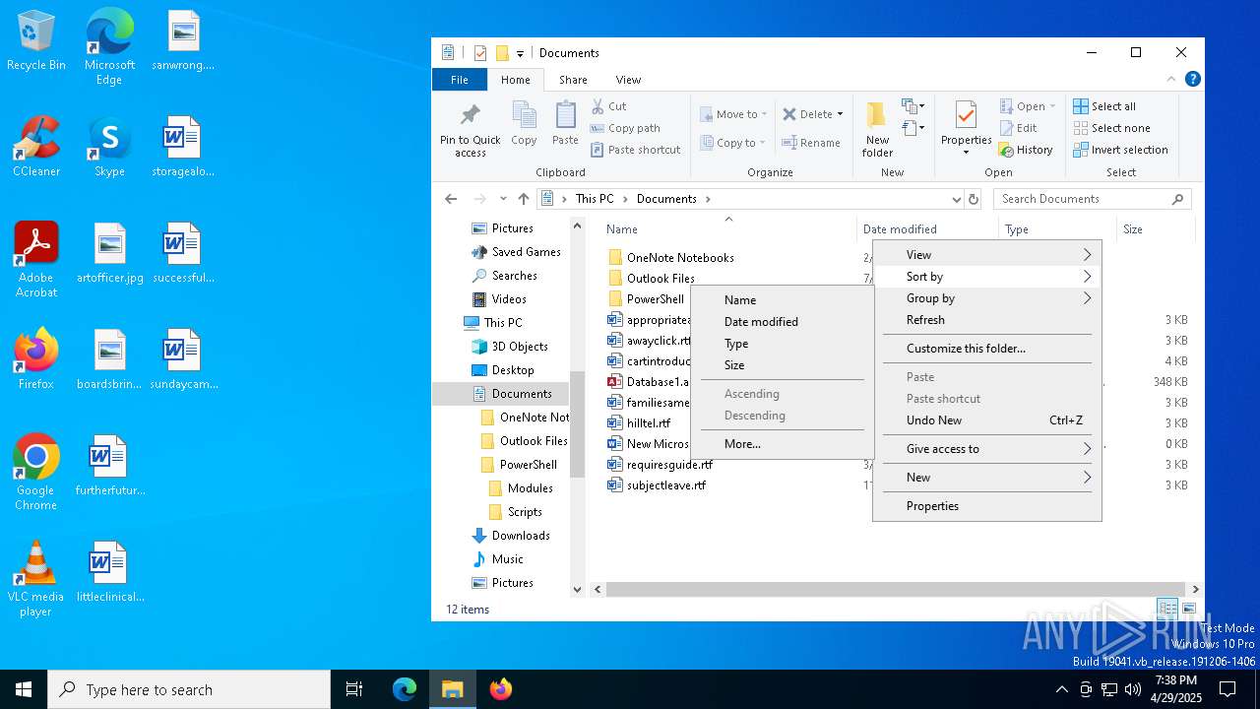Open Skype desktop shortcut

coord(109,147)
